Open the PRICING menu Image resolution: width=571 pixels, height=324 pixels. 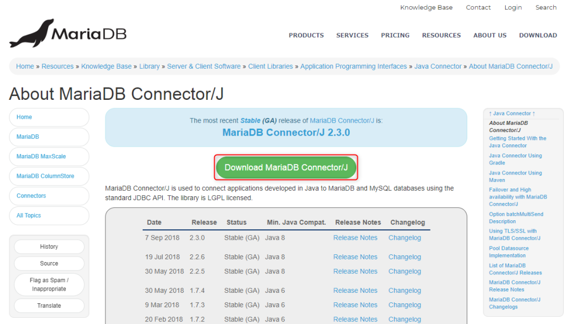click(x=395, y=35)
